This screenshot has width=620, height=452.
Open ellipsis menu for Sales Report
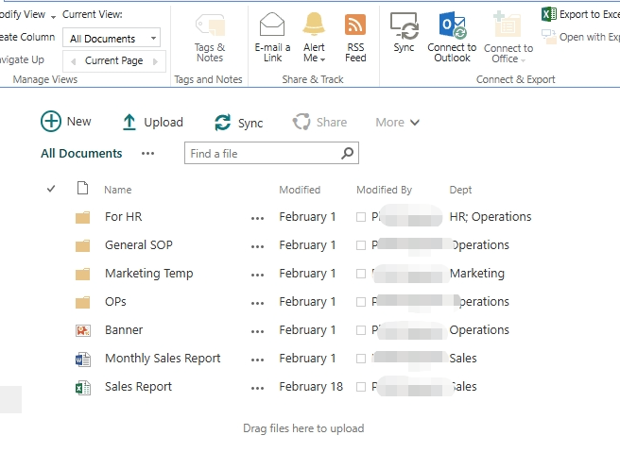tap(257, 389)
